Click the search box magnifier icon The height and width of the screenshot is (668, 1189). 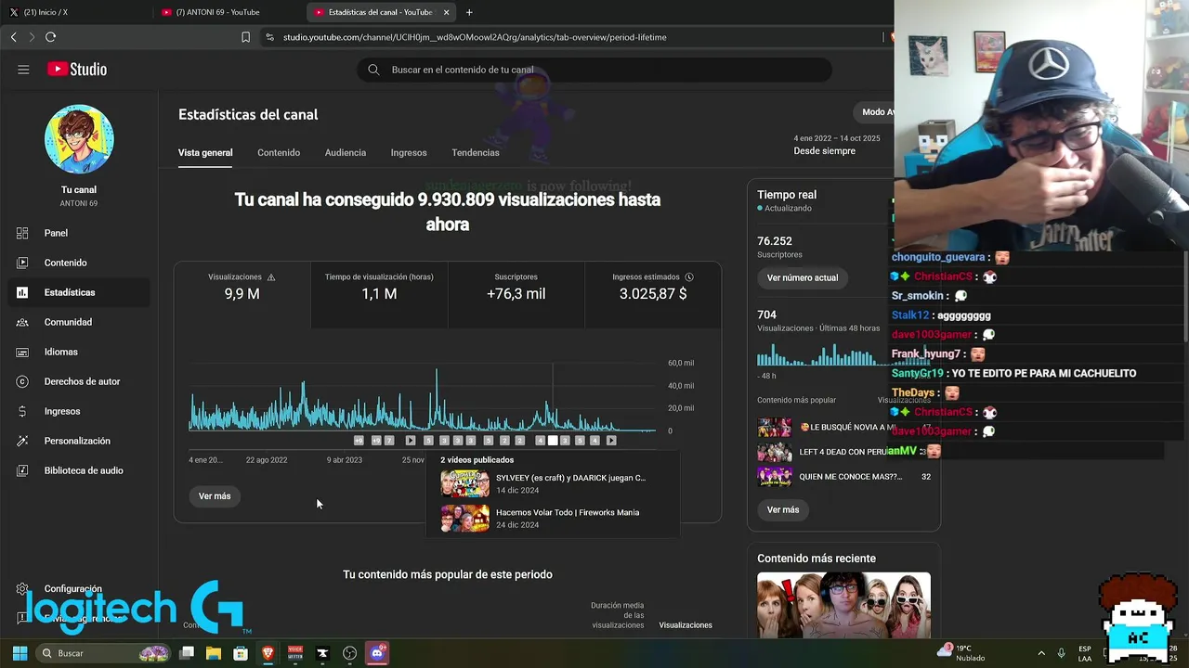[x=373, y=70]
